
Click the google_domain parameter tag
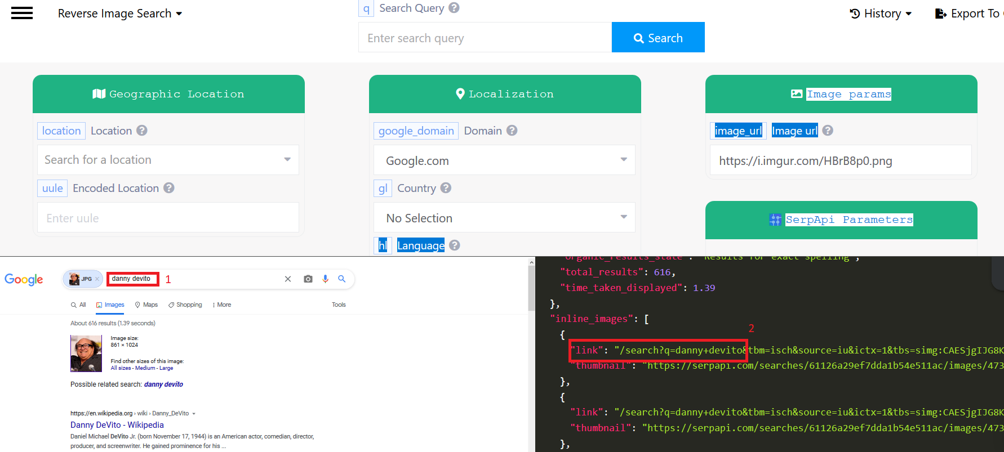416,131
